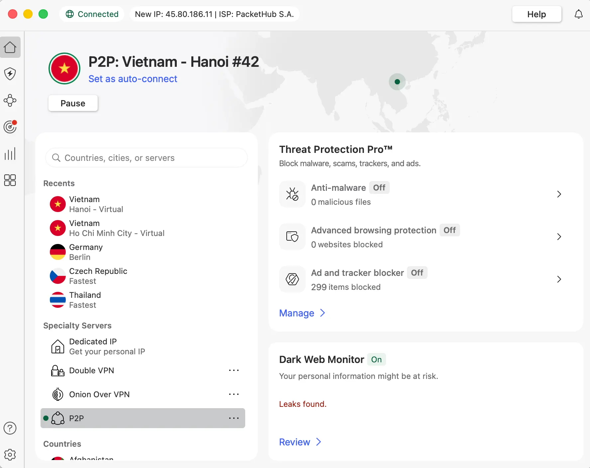Click the notification bell icon

click(579, 14)
